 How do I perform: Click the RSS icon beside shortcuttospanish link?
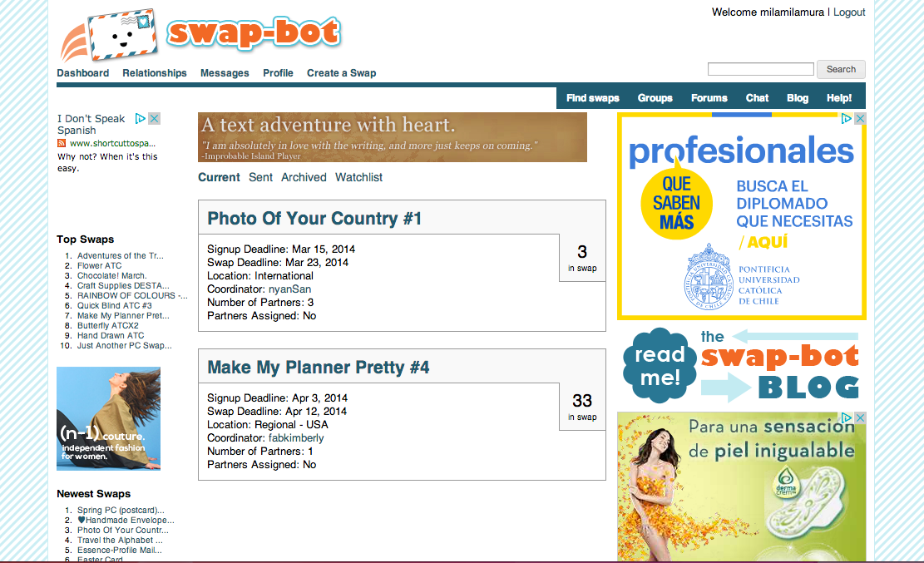[62, 143]
